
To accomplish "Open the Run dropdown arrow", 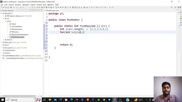I will coord(44,7).
